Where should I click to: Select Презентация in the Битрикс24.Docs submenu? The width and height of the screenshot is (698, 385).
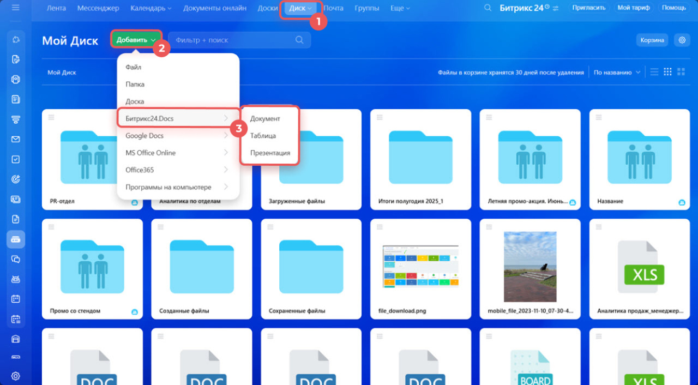(270, 153)
